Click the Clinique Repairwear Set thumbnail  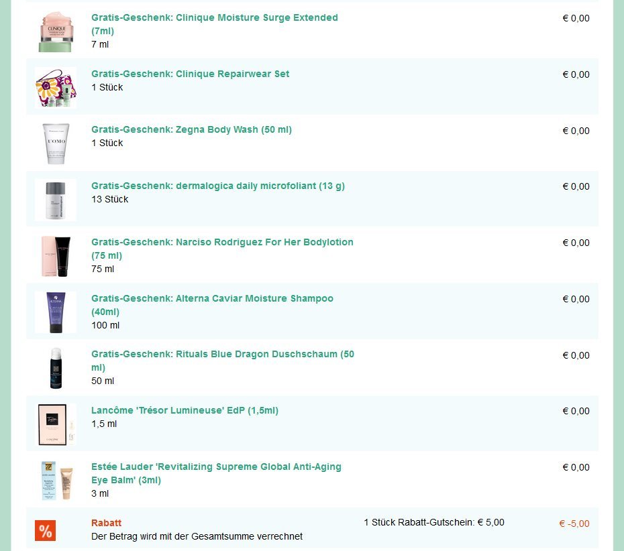(x=55, y=87)
